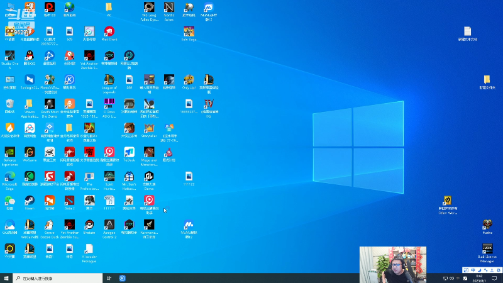Open the Storyteller game icon
The image size is (503, 283).
pyautogui.click(x=149, y=130)
